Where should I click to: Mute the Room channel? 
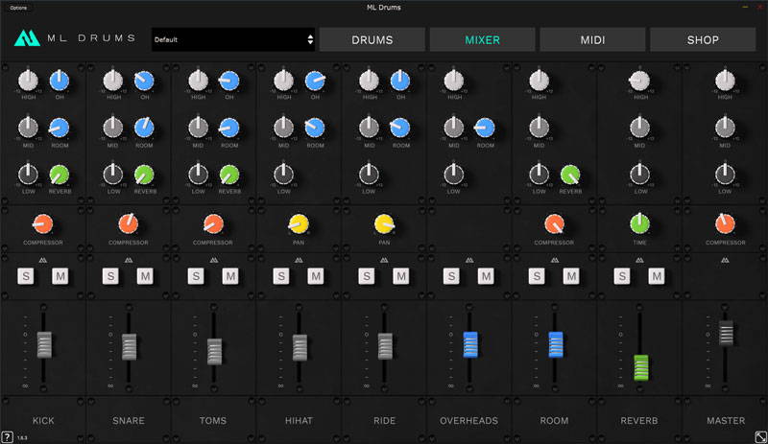click(x=571, y=276)
